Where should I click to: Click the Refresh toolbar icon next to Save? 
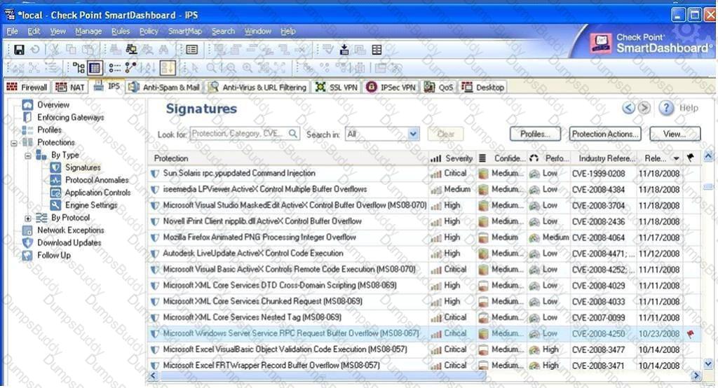tap(35, 50)
